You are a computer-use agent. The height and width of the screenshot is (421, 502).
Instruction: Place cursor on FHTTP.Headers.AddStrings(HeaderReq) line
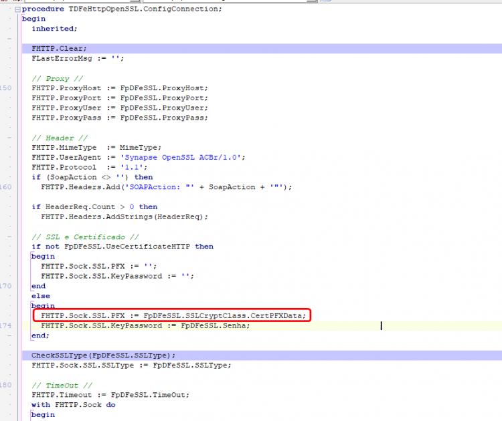tap(124, 217)
